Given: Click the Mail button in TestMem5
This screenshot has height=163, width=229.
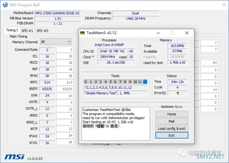Looking at the screenshot, I should (172, 121).
